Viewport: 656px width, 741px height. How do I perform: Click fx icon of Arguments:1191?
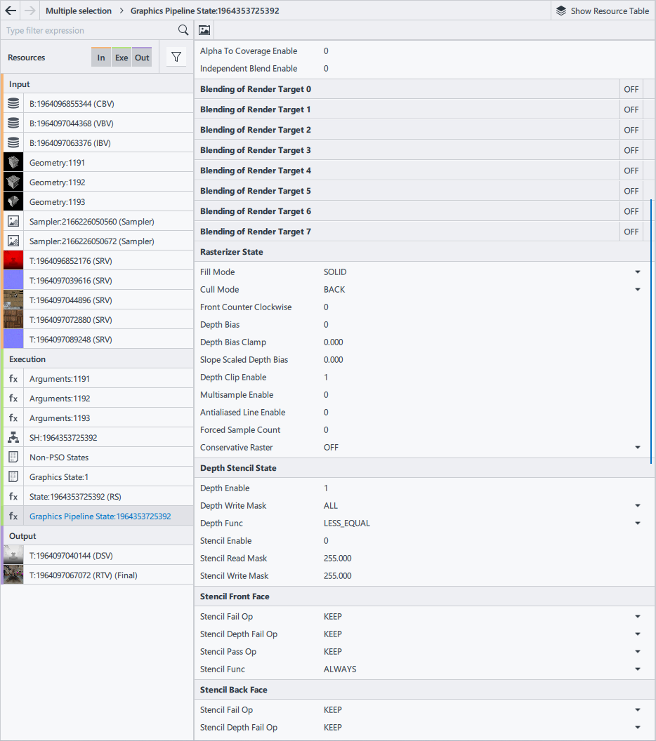[13, 378]
